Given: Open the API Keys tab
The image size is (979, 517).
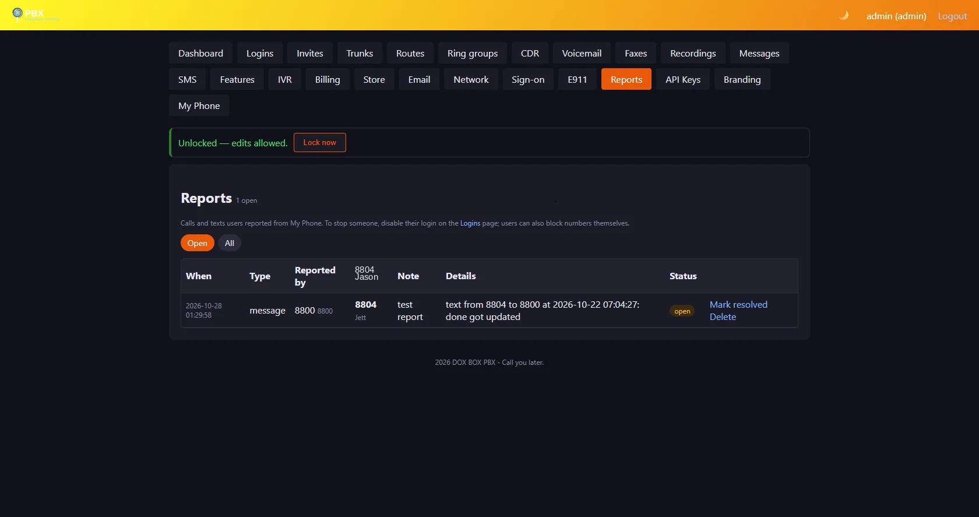Looking at the screenshot, I should 683,79.
